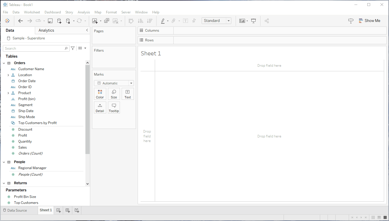The width and height of the screenshot is (389, 221).
Task: Click the filter icon next to Search
Action: pos(73,48)
